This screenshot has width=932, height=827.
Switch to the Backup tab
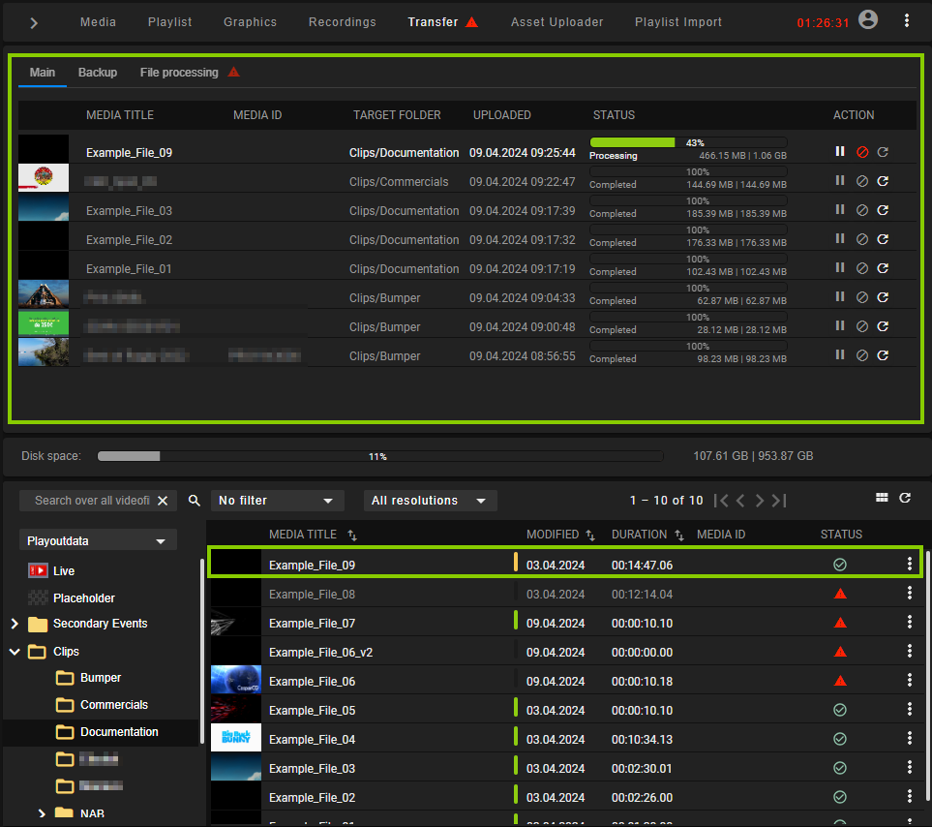[x=97, y=72]
